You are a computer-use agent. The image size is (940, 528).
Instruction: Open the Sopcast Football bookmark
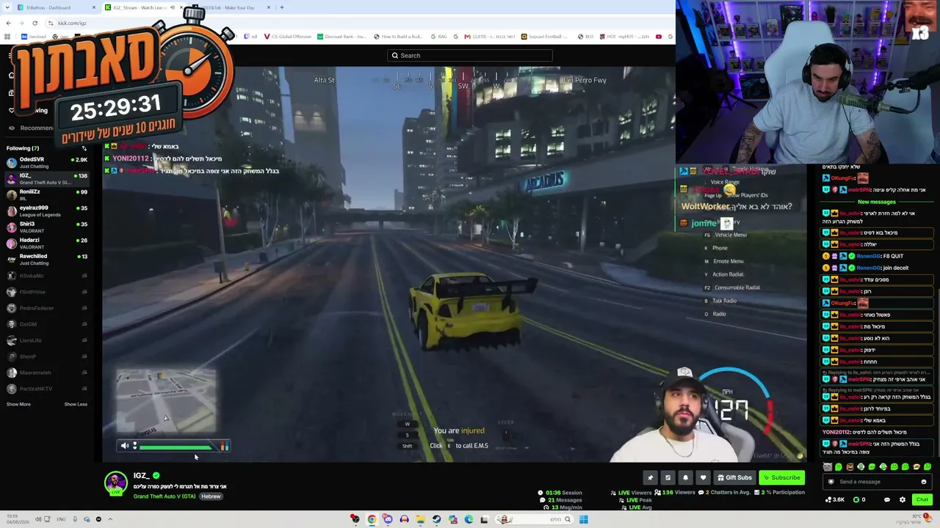pos(546,37)
